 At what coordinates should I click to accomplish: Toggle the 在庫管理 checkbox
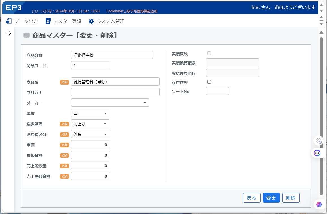point(209,82)
